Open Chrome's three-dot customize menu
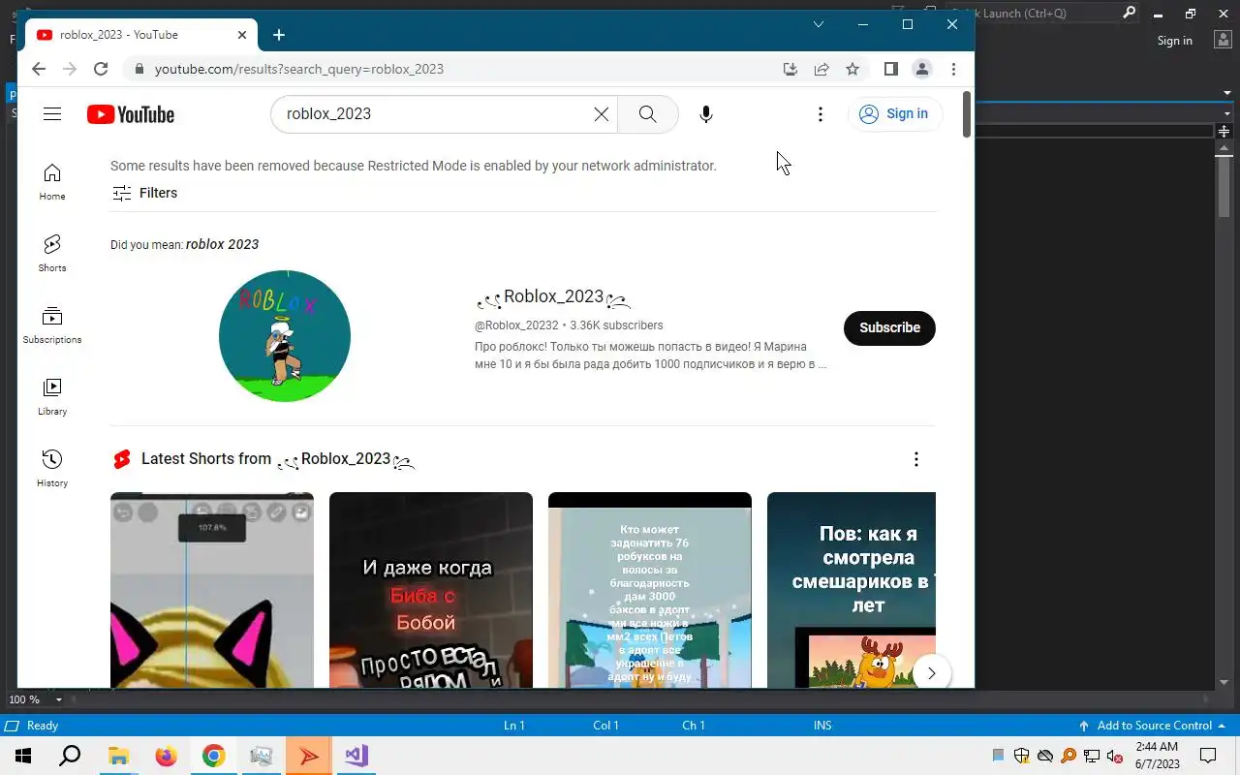Image resolution: width=1240 pixels, height=775 pixels. (x=954, y=69)
